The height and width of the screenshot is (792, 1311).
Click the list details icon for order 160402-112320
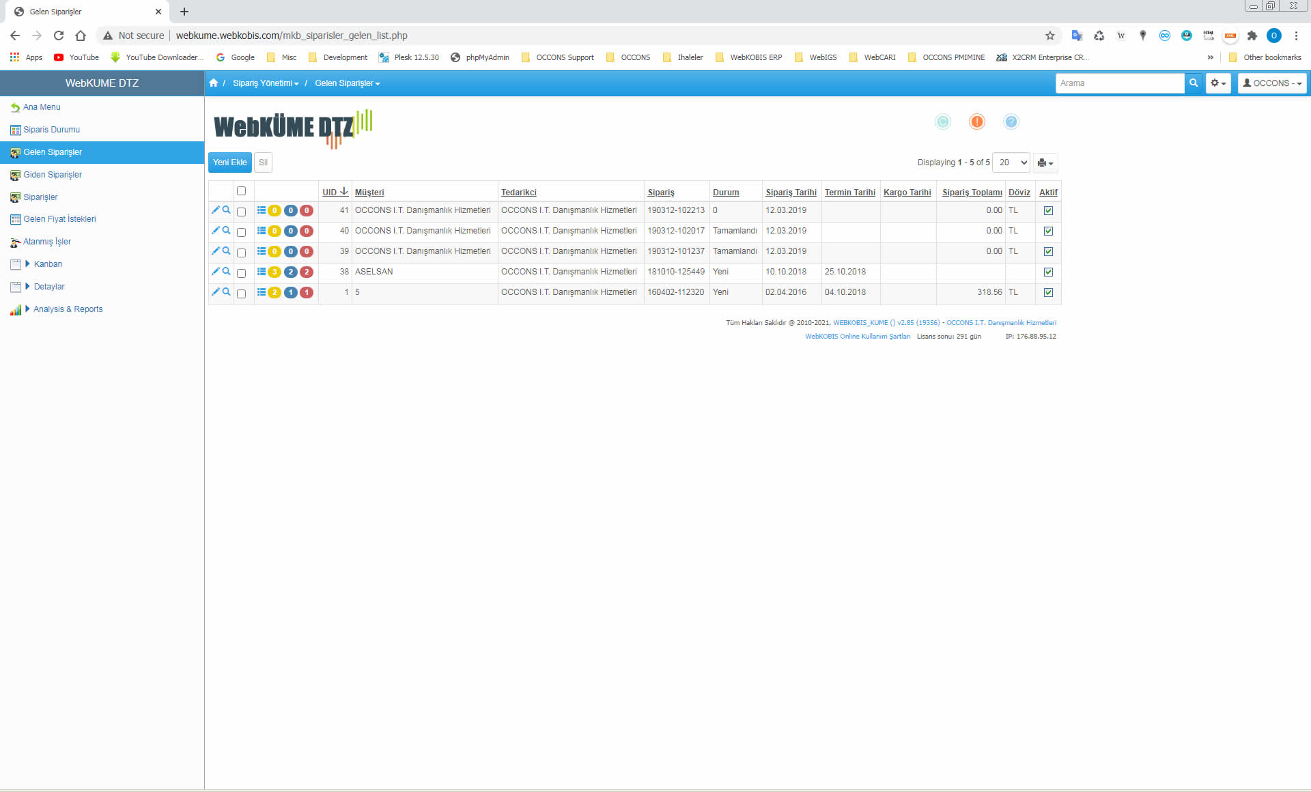262,292
